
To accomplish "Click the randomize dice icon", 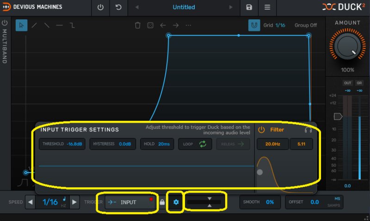I will (150, 25).
